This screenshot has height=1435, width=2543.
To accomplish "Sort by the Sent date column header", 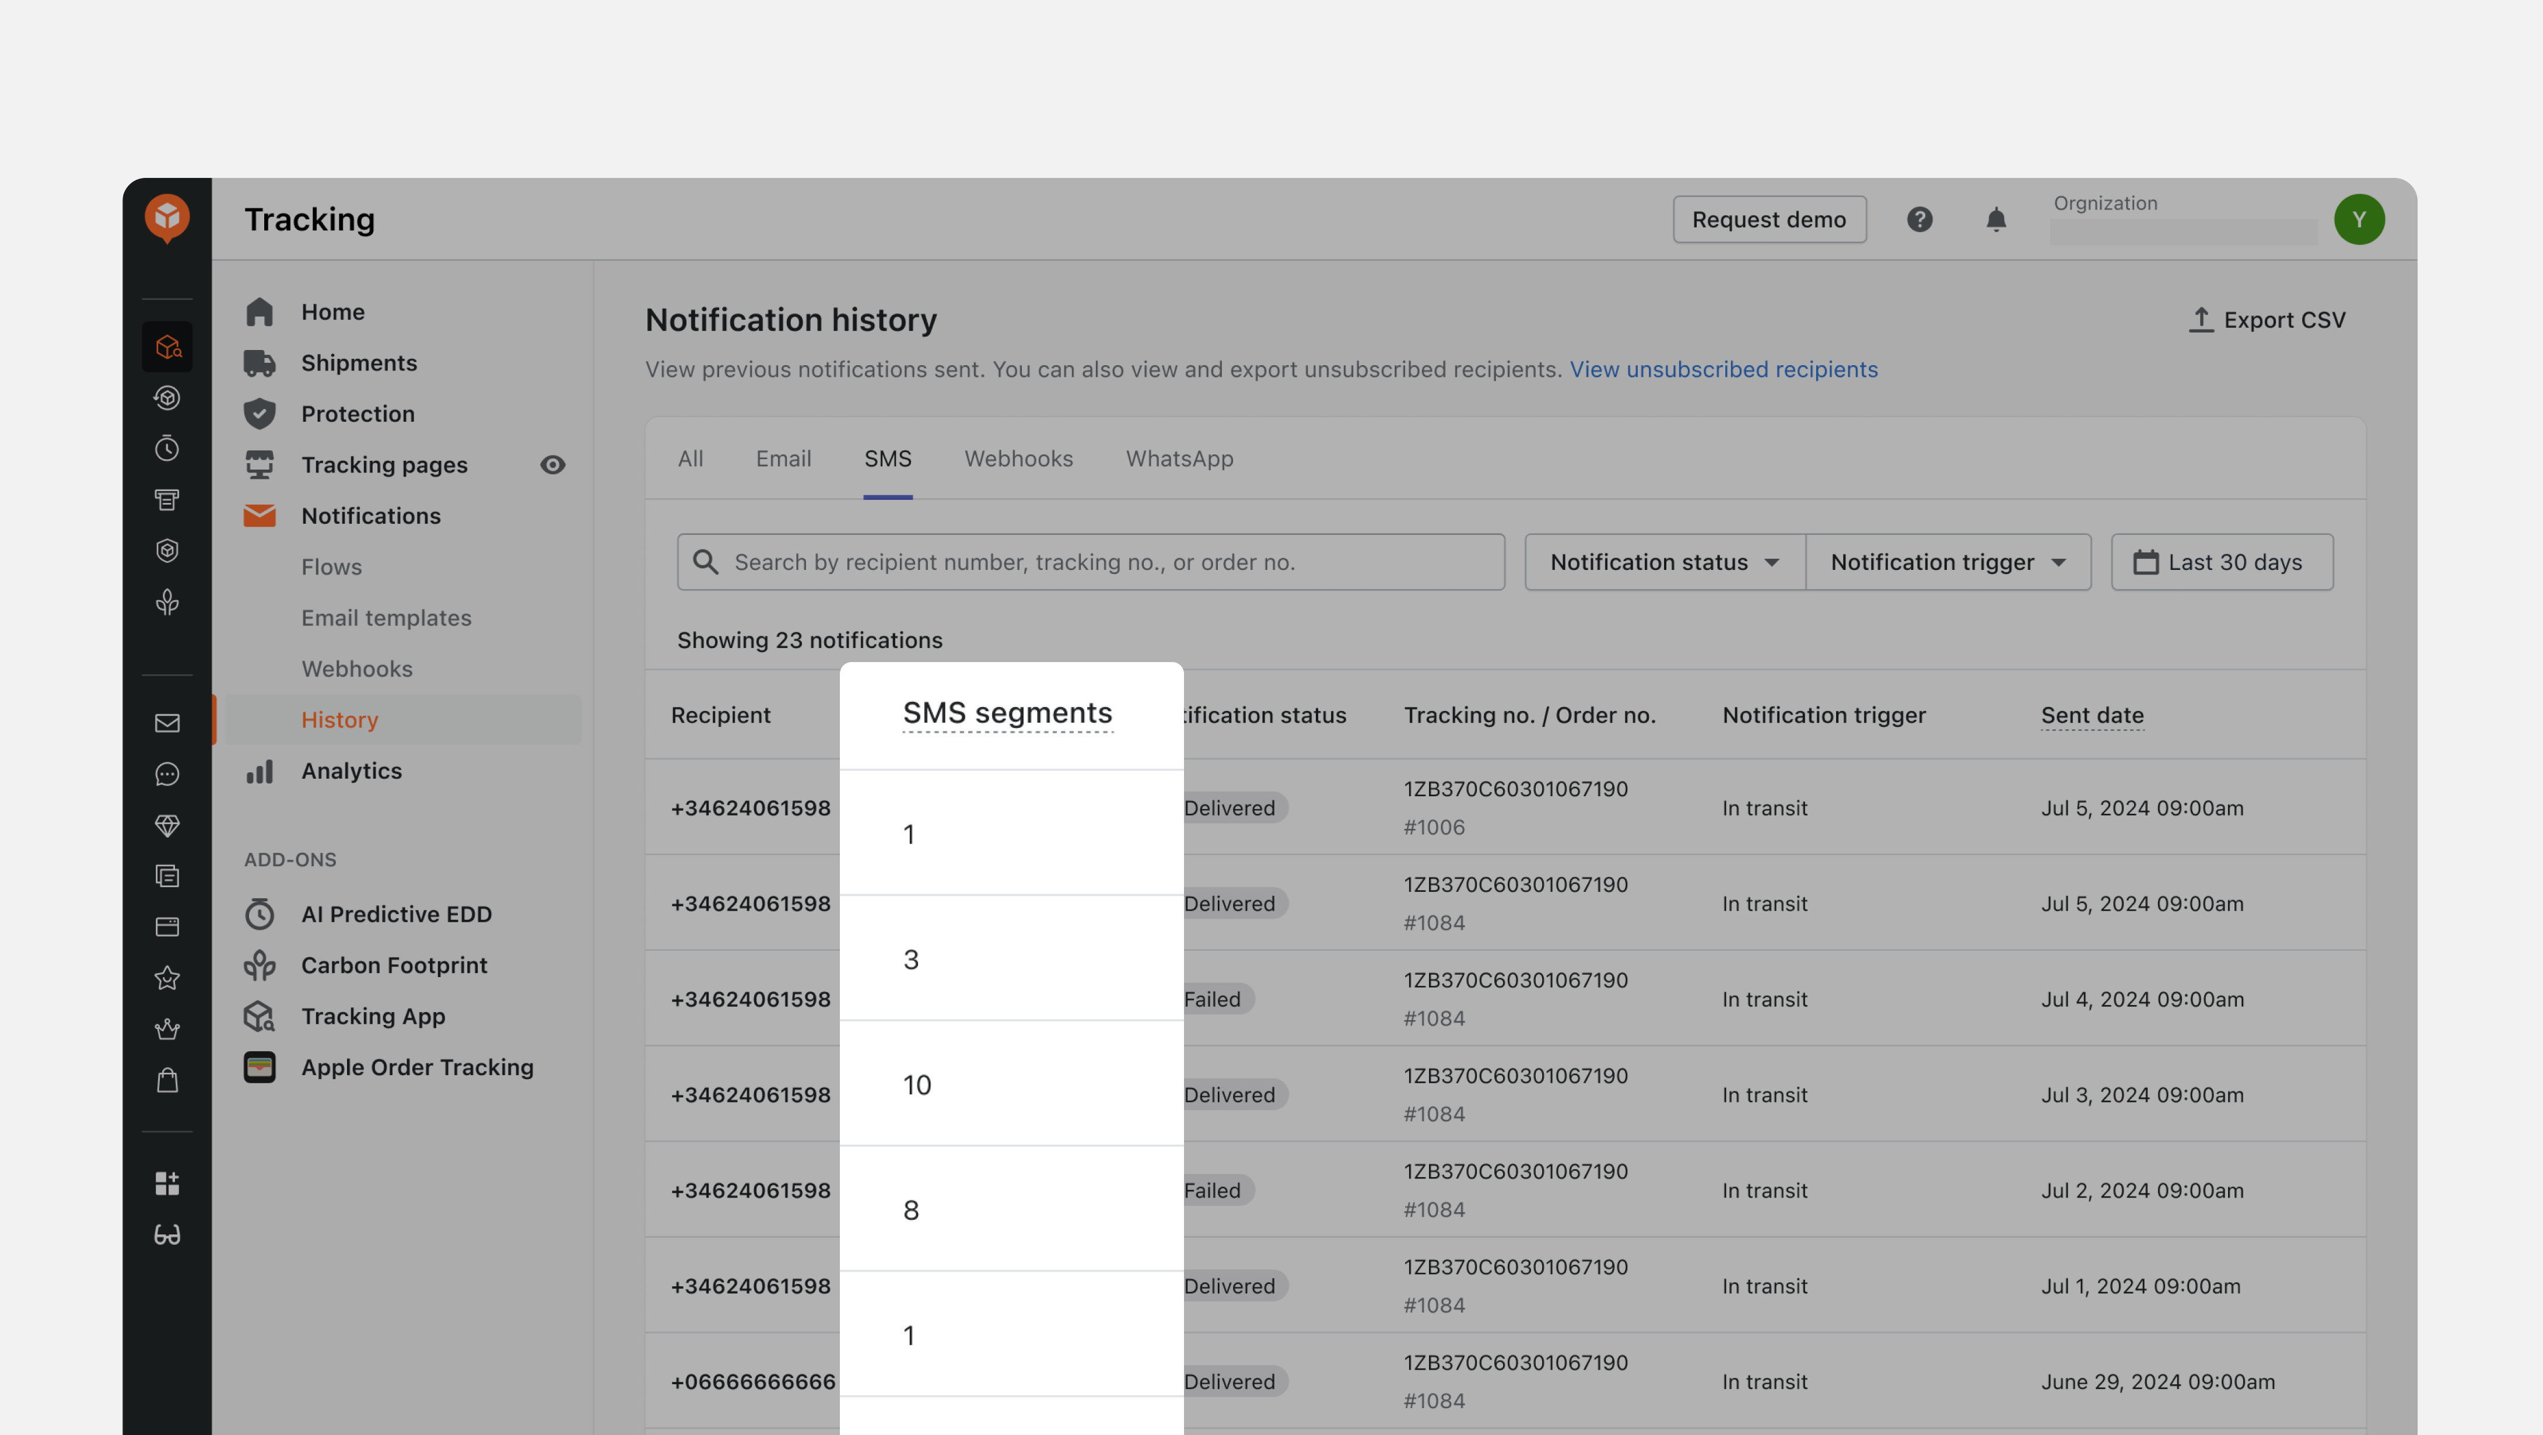I will 2092,715.
